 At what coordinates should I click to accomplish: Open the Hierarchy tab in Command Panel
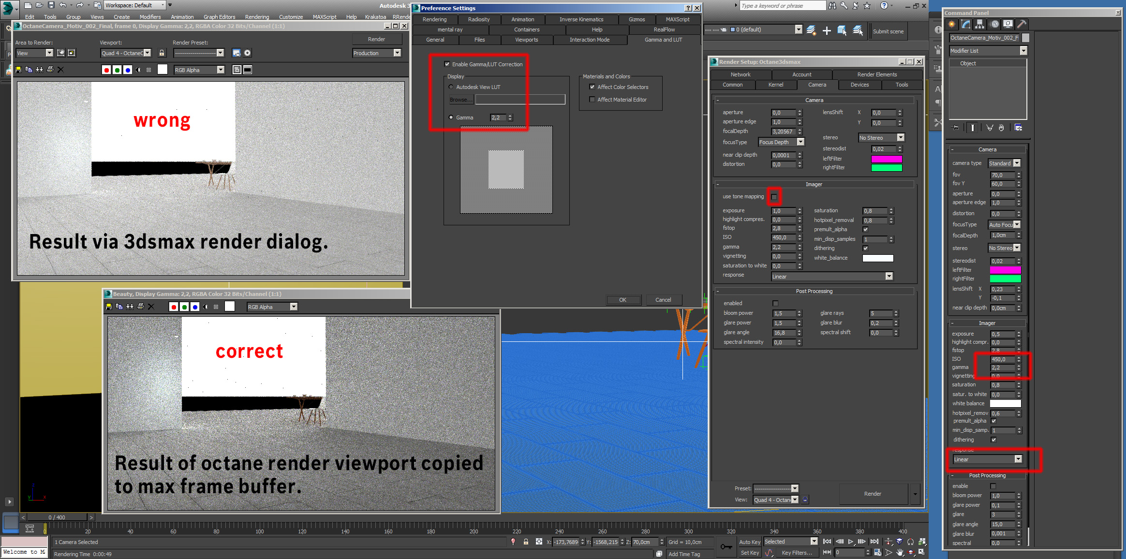[x=980, y=24]
